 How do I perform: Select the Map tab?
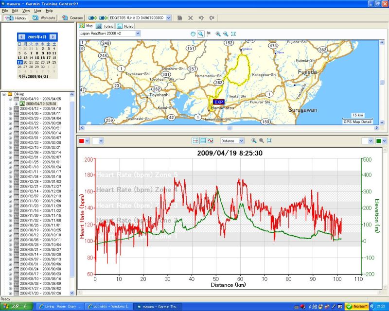coord(86,26)
